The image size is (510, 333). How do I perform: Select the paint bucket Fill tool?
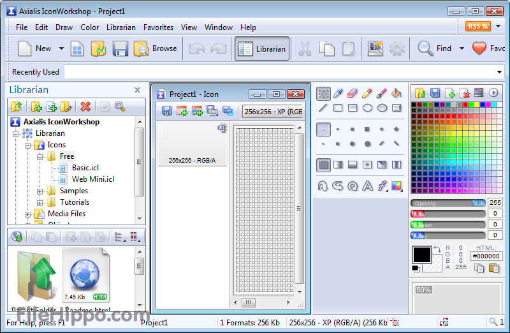[396, 94]
